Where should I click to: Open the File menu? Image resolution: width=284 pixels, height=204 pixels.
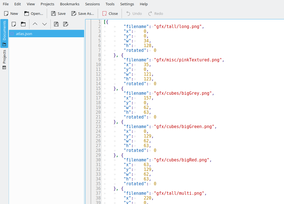tap(6, 4)
